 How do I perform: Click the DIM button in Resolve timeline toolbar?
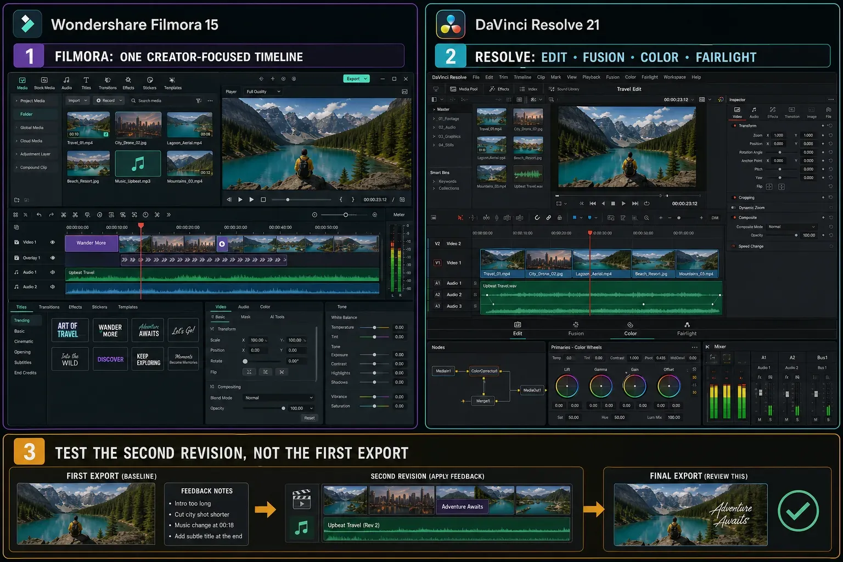point(715,218)
